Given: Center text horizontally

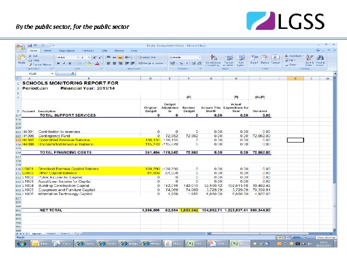Looking at the screenshot, I should 114,63.
